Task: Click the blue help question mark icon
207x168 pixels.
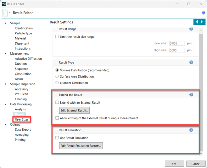Action: point(204,13)
